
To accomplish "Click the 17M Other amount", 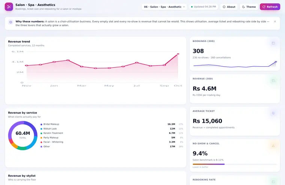I will [x=172, y=146].
